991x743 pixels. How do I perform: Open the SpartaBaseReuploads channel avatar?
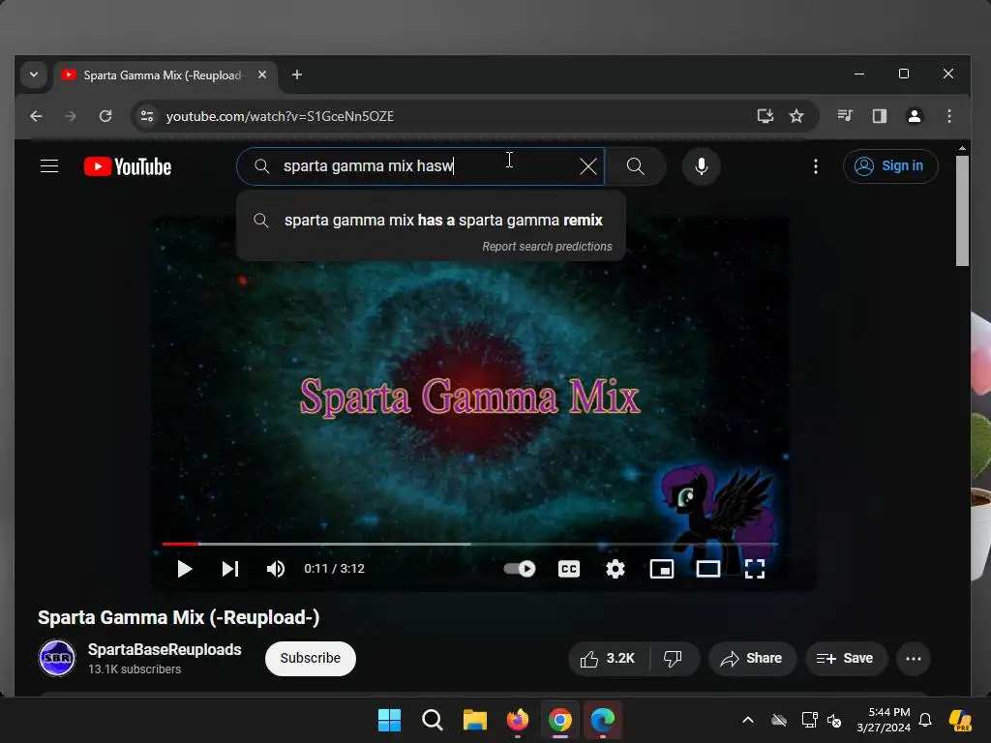click(57, 658)
